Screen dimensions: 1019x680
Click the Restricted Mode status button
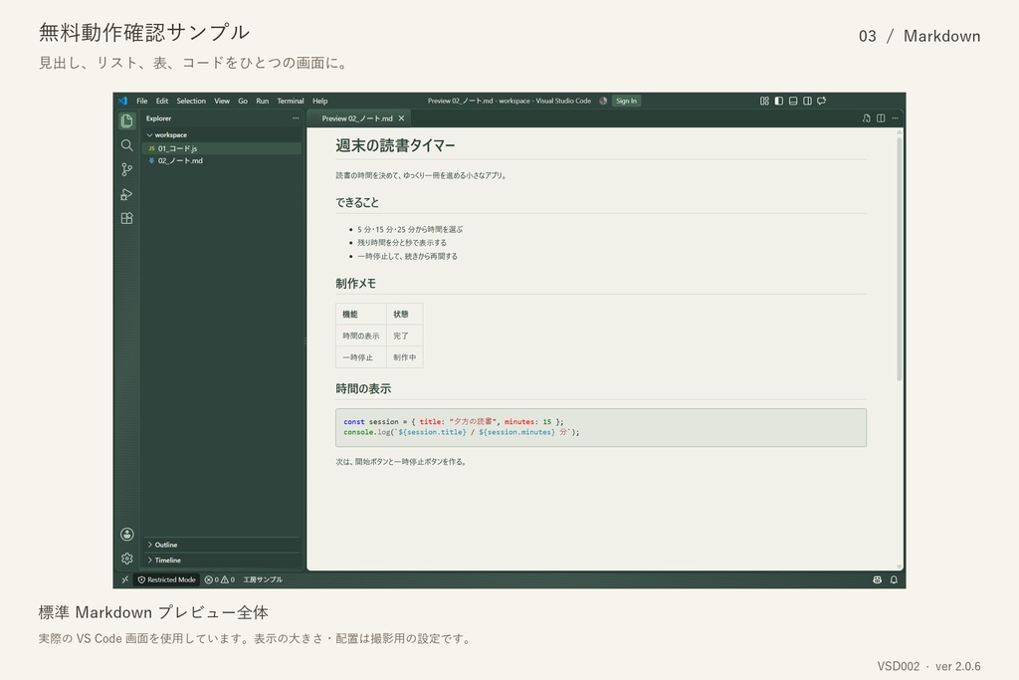tap(166, 579)
